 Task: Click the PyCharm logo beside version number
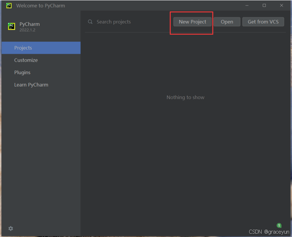pyautogui.click(x=12, y=26)
